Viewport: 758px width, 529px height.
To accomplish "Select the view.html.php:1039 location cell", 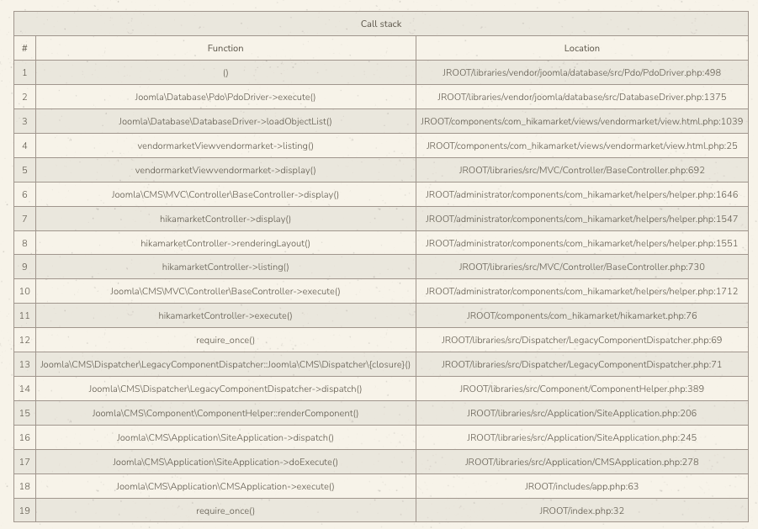I will (x=581, y=121).
